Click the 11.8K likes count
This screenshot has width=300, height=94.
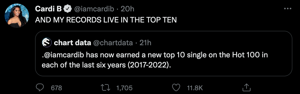194,88
